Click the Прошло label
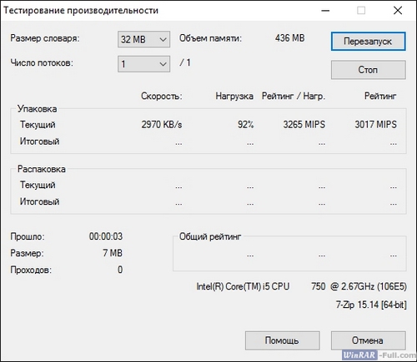The image size is (417, 362). tap(28, 236)
